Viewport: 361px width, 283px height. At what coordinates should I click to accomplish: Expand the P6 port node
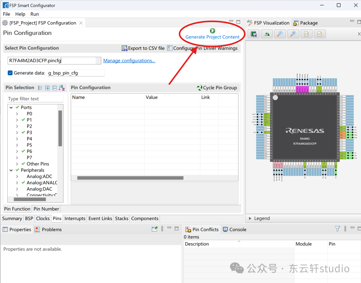[17, 152]
